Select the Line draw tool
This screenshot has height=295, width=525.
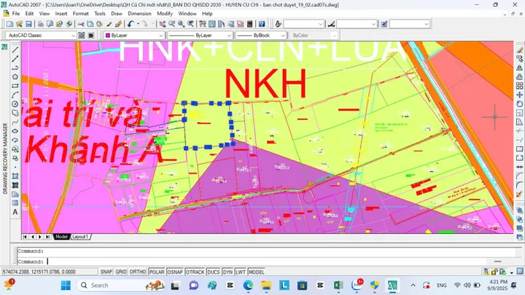tap(15, 50)
